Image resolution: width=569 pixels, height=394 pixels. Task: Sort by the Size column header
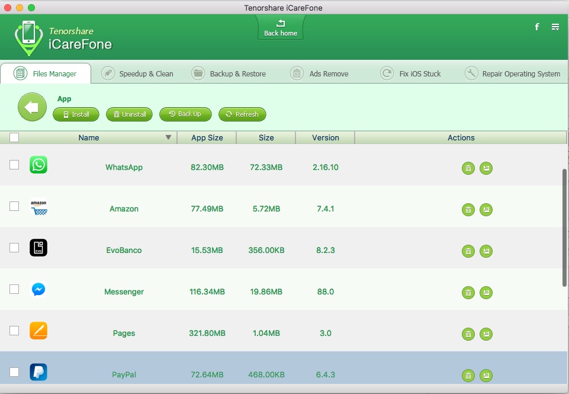point(266,137)
